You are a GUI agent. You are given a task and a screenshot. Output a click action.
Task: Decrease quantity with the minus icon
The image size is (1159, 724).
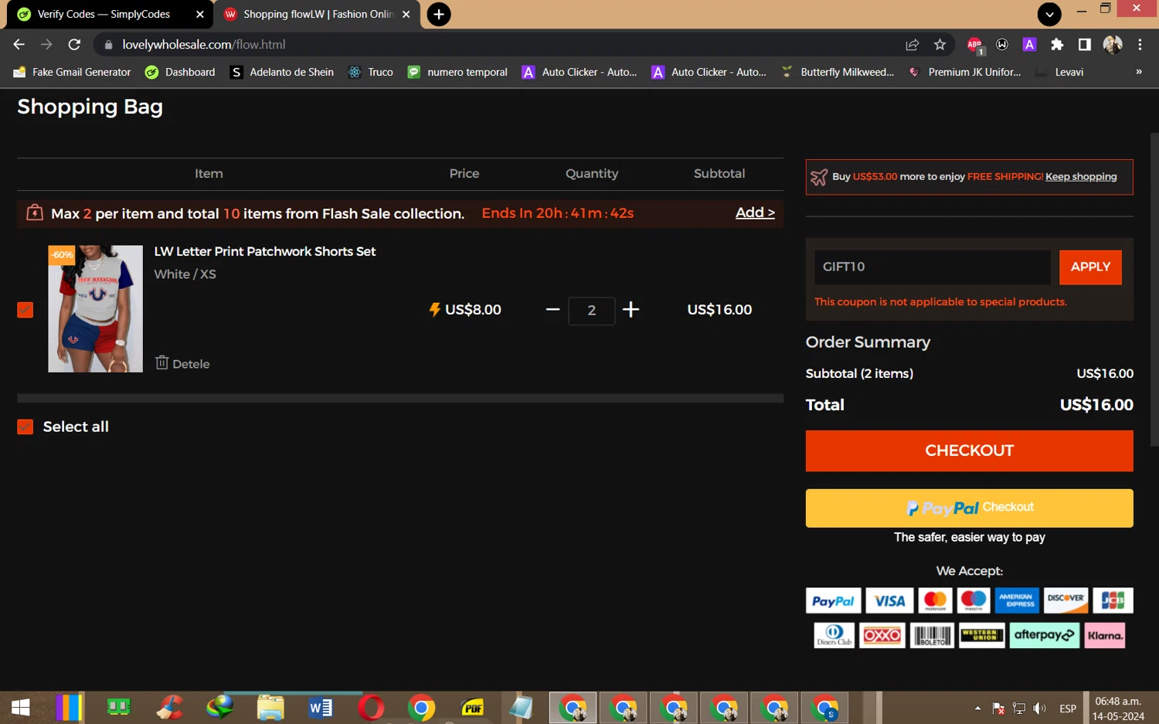(552, 310)
